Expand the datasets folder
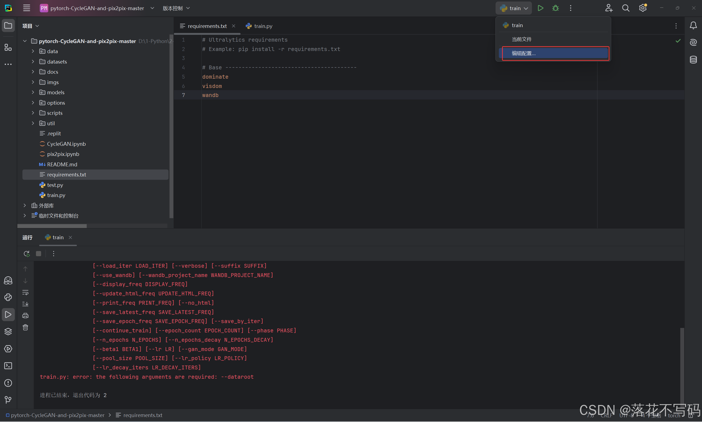The height and width of the screenshot is (422, 702). [x=33, y=62]
